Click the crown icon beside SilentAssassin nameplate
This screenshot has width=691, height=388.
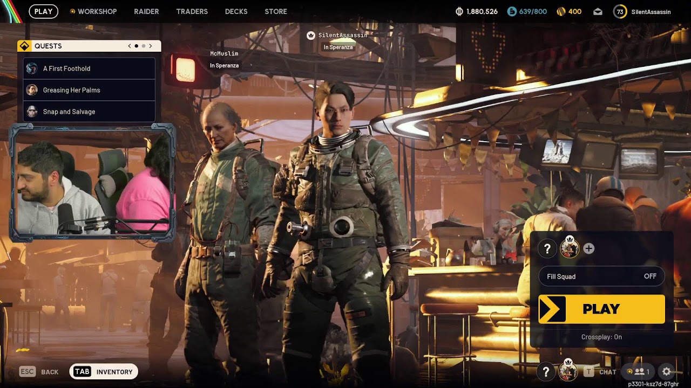(310, 36)
